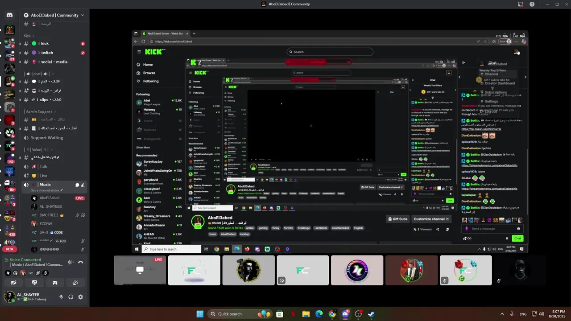Viewport: 571px width, 321px height.
Task: Join the Support Waiting voice channel
Action: [54, 138]
